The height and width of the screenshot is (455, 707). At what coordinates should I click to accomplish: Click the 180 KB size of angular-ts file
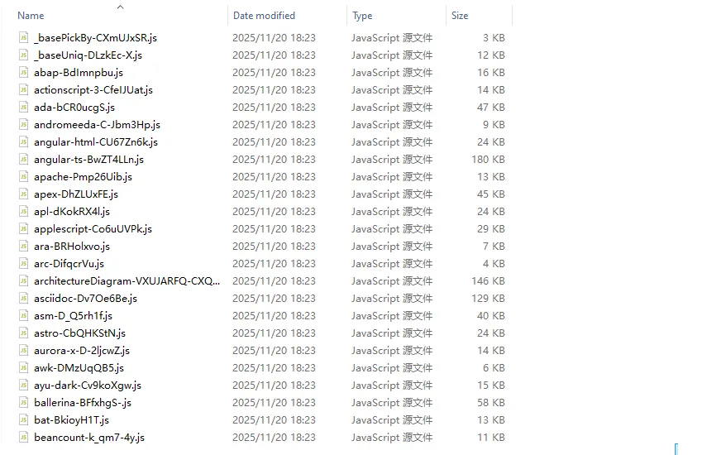488,159
